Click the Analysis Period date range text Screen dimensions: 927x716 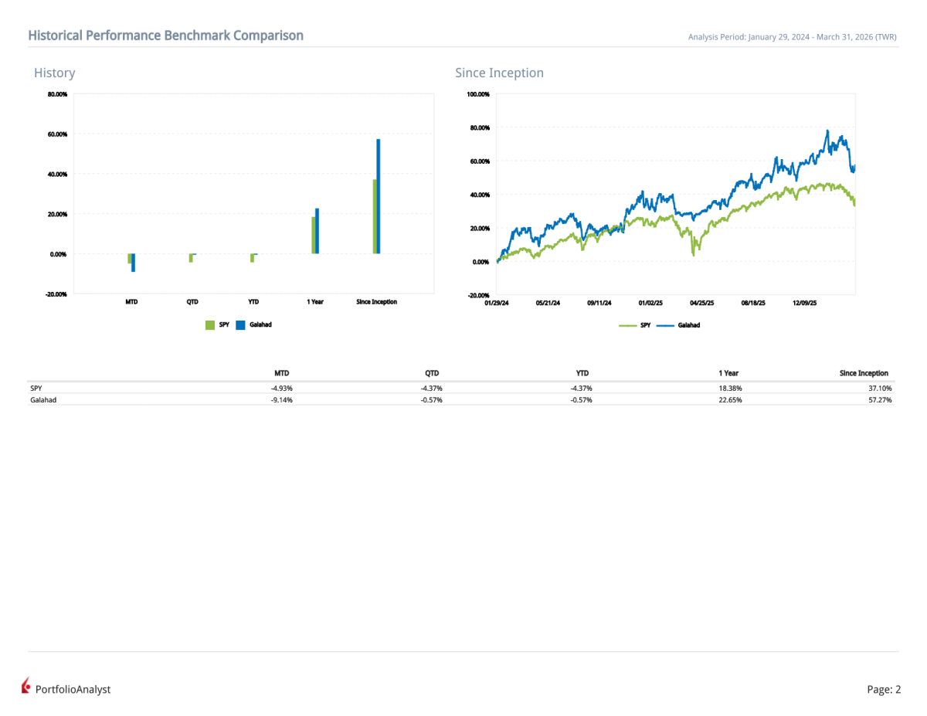(793, 36)
